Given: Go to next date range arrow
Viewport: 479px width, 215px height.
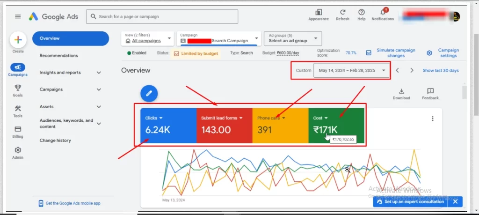Looking at the screenshot, I should coord(412,70).
